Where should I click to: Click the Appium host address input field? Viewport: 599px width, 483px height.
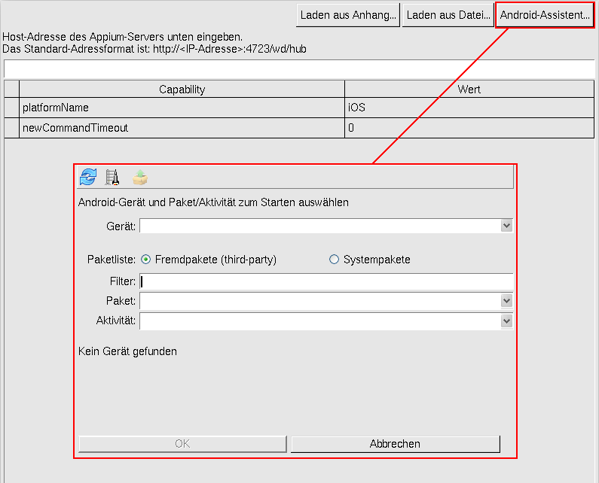click(301, 68)
